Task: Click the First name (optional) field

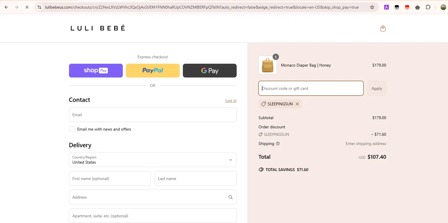Action: (x=110, y=179)
